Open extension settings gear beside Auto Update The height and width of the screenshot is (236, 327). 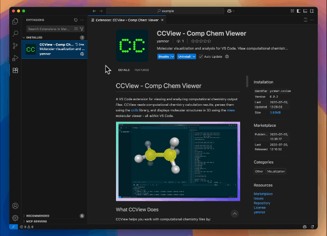pos(227,57)
